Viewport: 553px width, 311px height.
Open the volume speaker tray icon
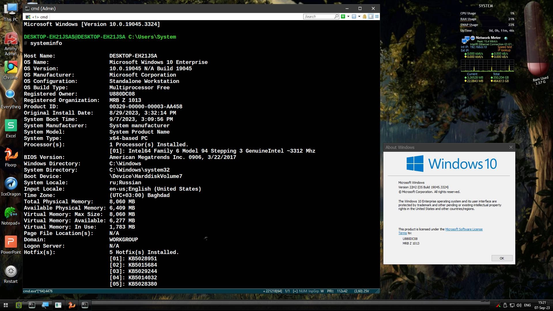[x=519, y=305]
